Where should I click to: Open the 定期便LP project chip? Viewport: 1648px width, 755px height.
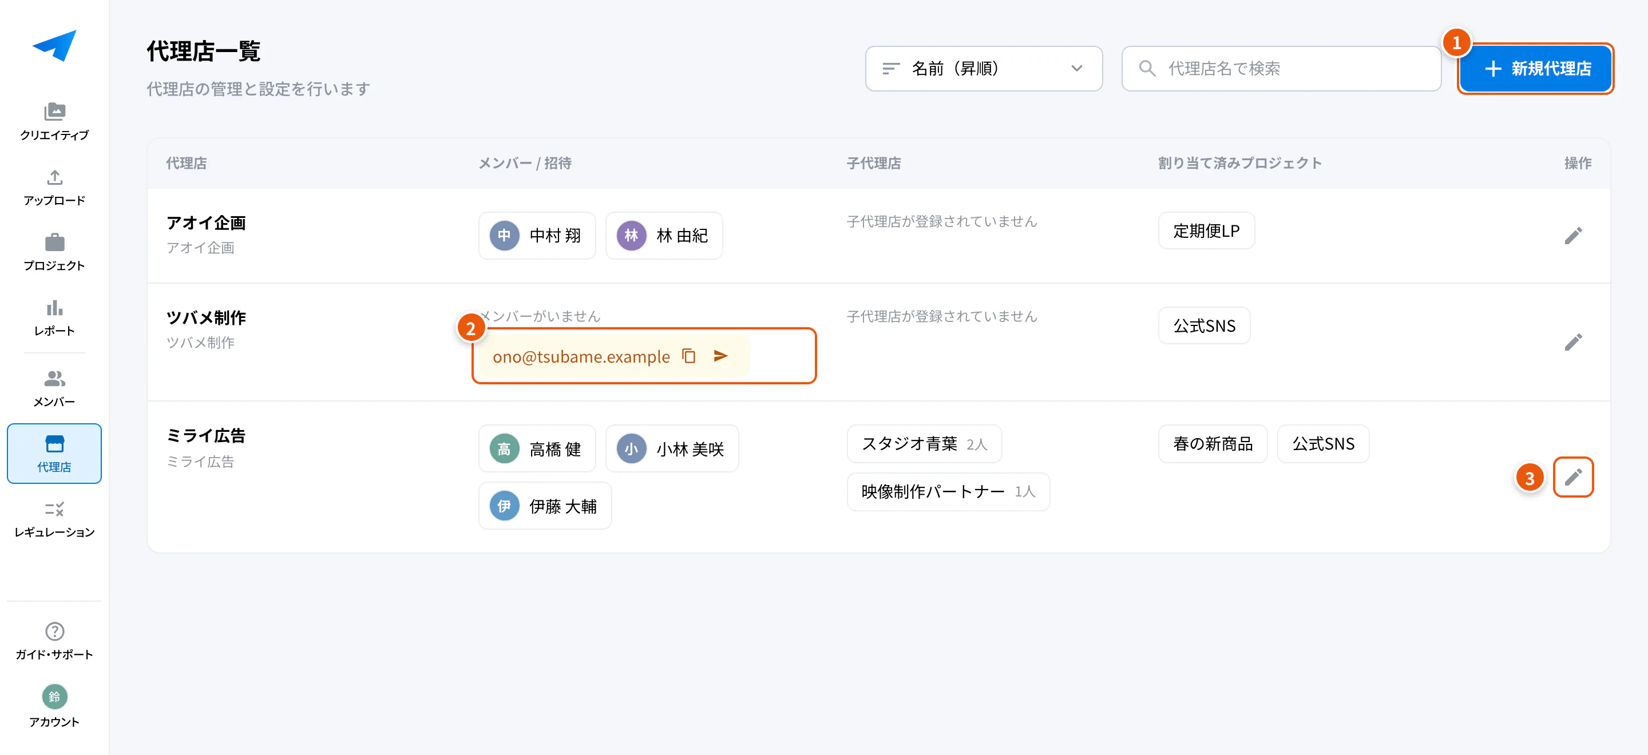1206,231
